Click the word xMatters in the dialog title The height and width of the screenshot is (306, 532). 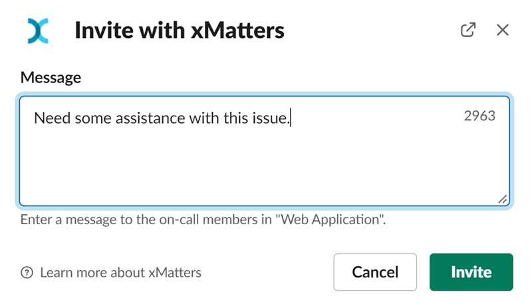click(x=237, y=31)
